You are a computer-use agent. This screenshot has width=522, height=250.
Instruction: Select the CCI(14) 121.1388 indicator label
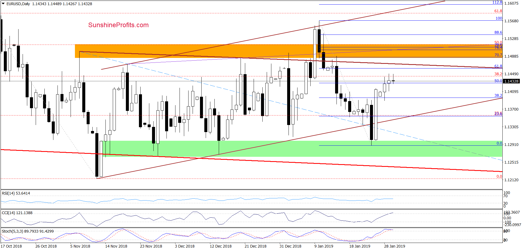click(17, 213)
